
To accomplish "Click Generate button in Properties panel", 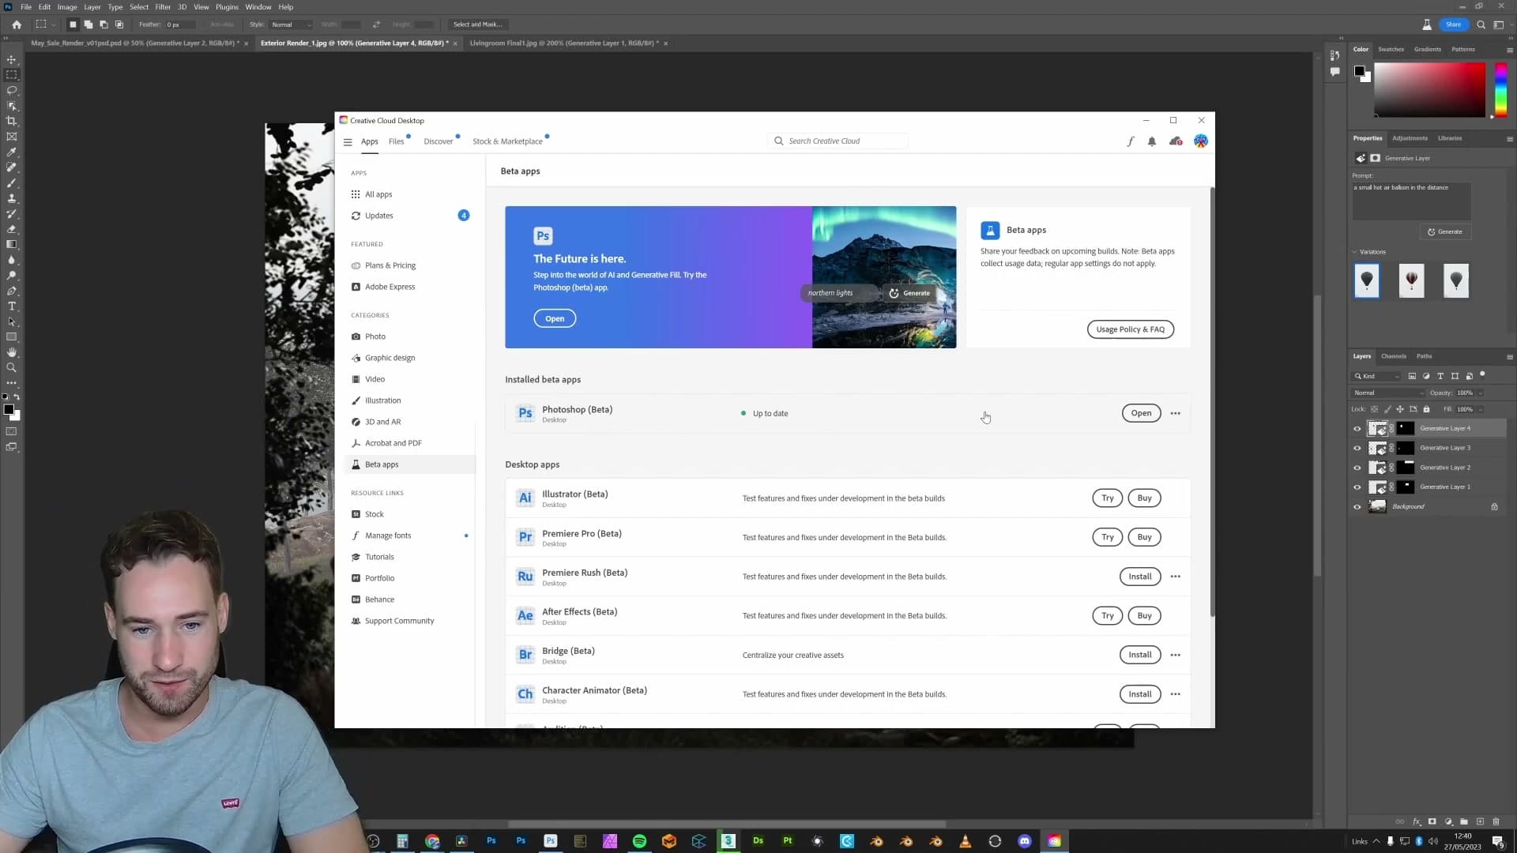I will (x=1444, y=232).
